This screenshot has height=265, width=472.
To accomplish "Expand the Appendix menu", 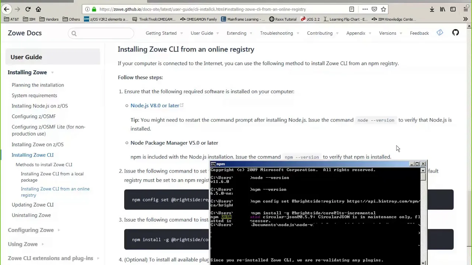I will (x=358, y=33).
